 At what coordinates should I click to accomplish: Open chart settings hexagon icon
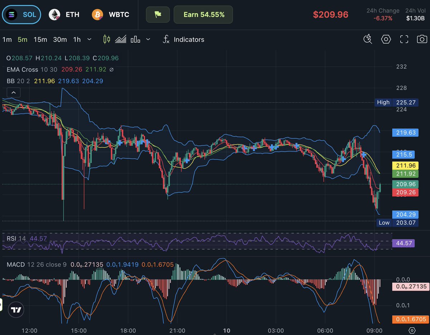pyautogui.click(x=386, y=39)
